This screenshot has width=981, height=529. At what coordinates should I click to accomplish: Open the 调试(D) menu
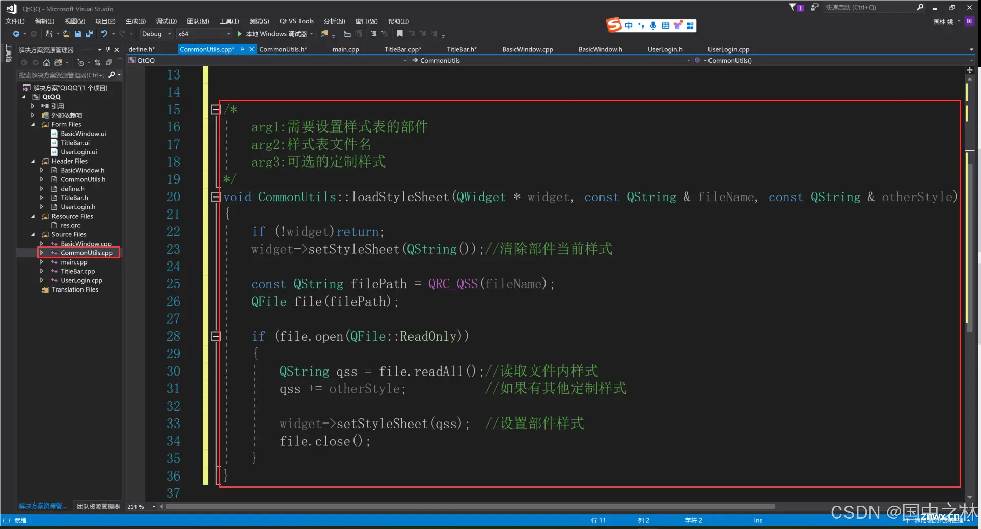[166, 21]
